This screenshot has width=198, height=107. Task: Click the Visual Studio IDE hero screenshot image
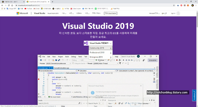[98, 81]
